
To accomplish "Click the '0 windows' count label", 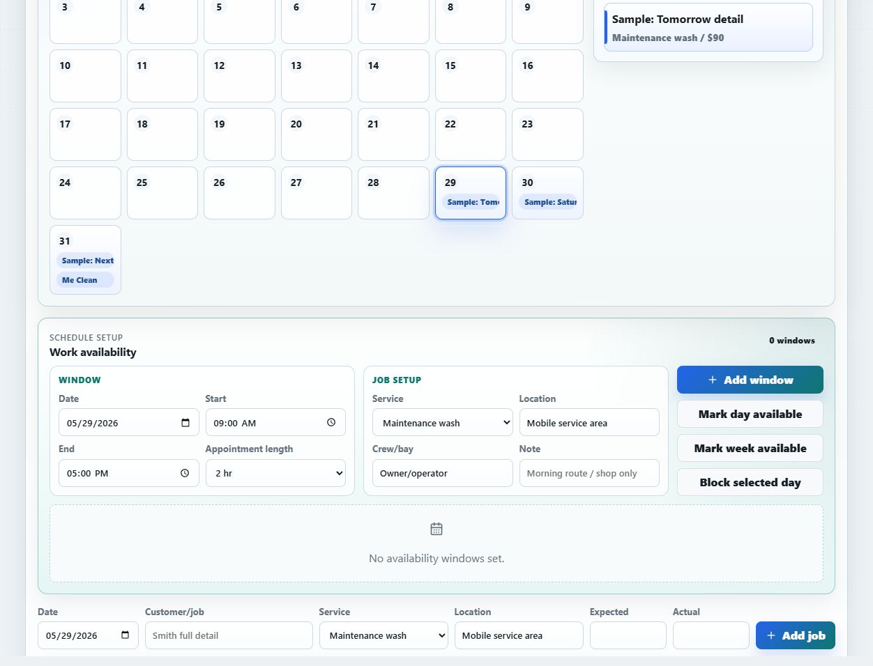I will click(792, 341).
